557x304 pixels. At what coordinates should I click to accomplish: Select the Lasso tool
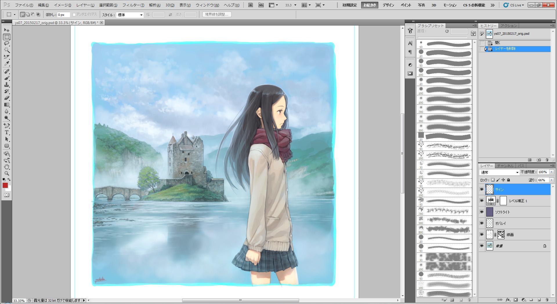[7, 43]
